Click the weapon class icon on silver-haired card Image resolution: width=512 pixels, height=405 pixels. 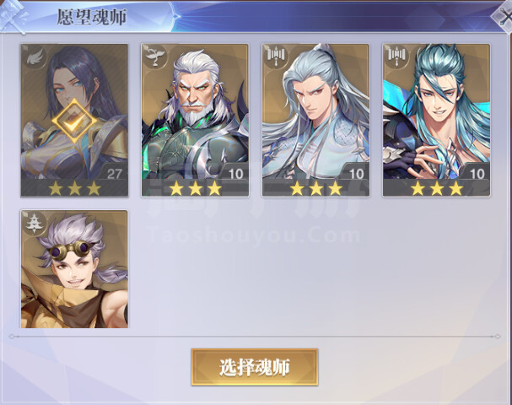coord(276,57)
